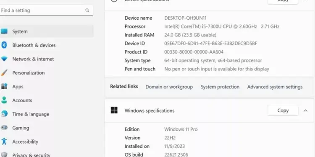315x157 pixels.
Task: Click the Gaming controller icon
Action: coord(4,128)
